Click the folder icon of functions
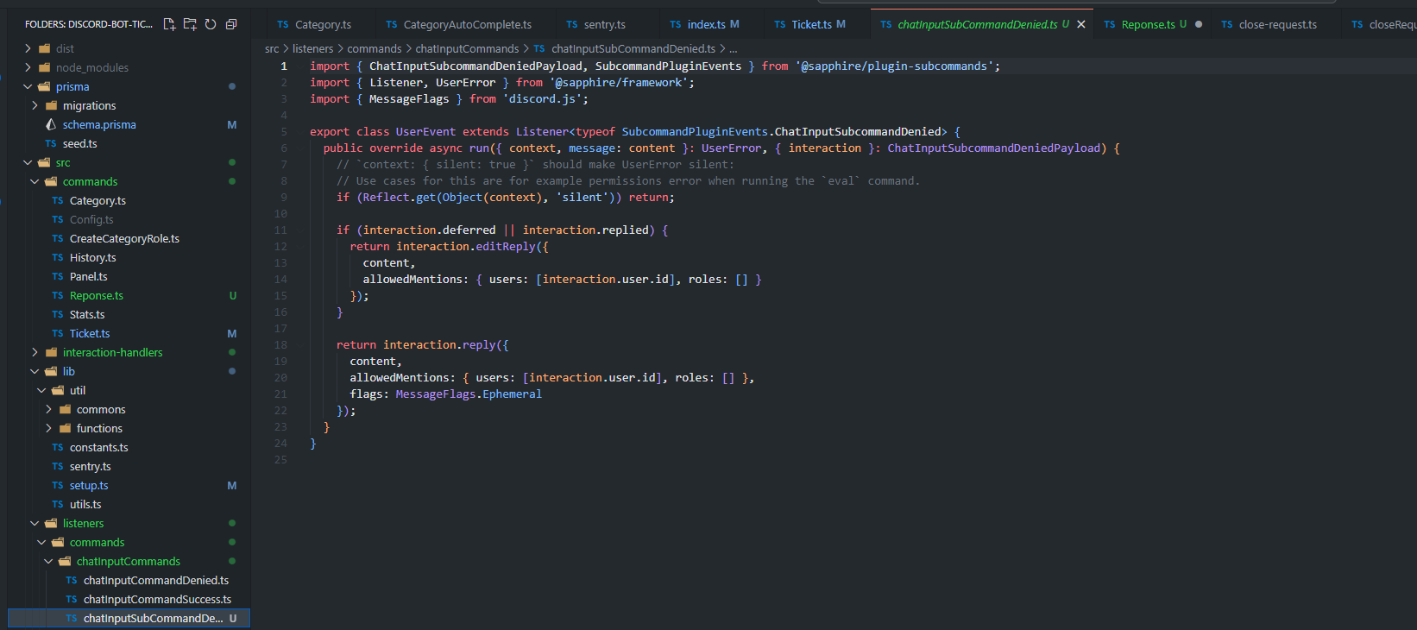This screenshot has width=1417, height=630. [65, 428]
